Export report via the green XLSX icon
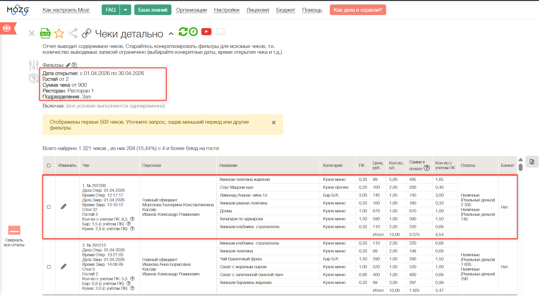Viewport: 539px width, 297px height. pyautogui.click(x=45, y=33)
